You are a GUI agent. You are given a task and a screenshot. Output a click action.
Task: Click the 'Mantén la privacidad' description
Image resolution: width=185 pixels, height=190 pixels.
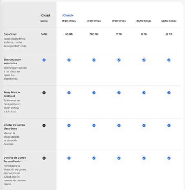(x=12, y=138)
